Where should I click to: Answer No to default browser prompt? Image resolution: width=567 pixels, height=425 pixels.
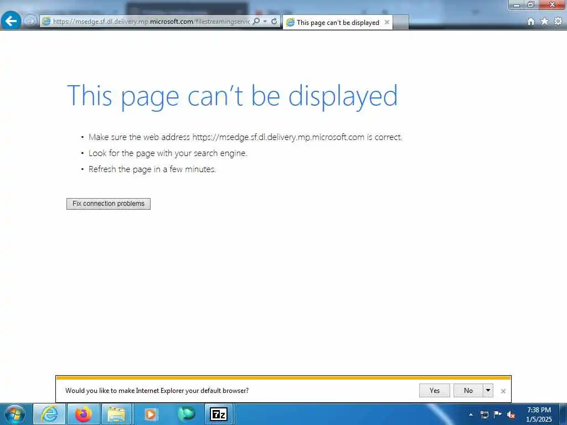tap(468, 391)
